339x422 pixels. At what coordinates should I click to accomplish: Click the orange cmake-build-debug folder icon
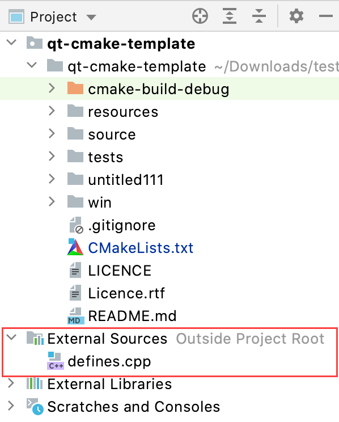tap(75, 88)
